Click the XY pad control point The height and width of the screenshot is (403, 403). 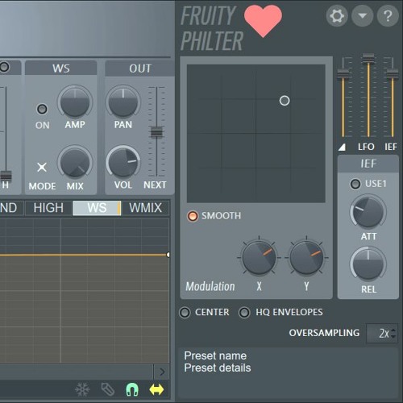click(x=285, y=101)
